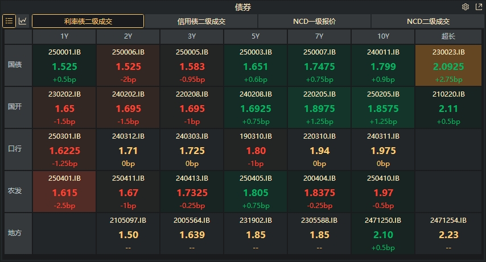Switch to list view icon
Image resolution: width=486 pixels, height=262 pixels.
9,21
